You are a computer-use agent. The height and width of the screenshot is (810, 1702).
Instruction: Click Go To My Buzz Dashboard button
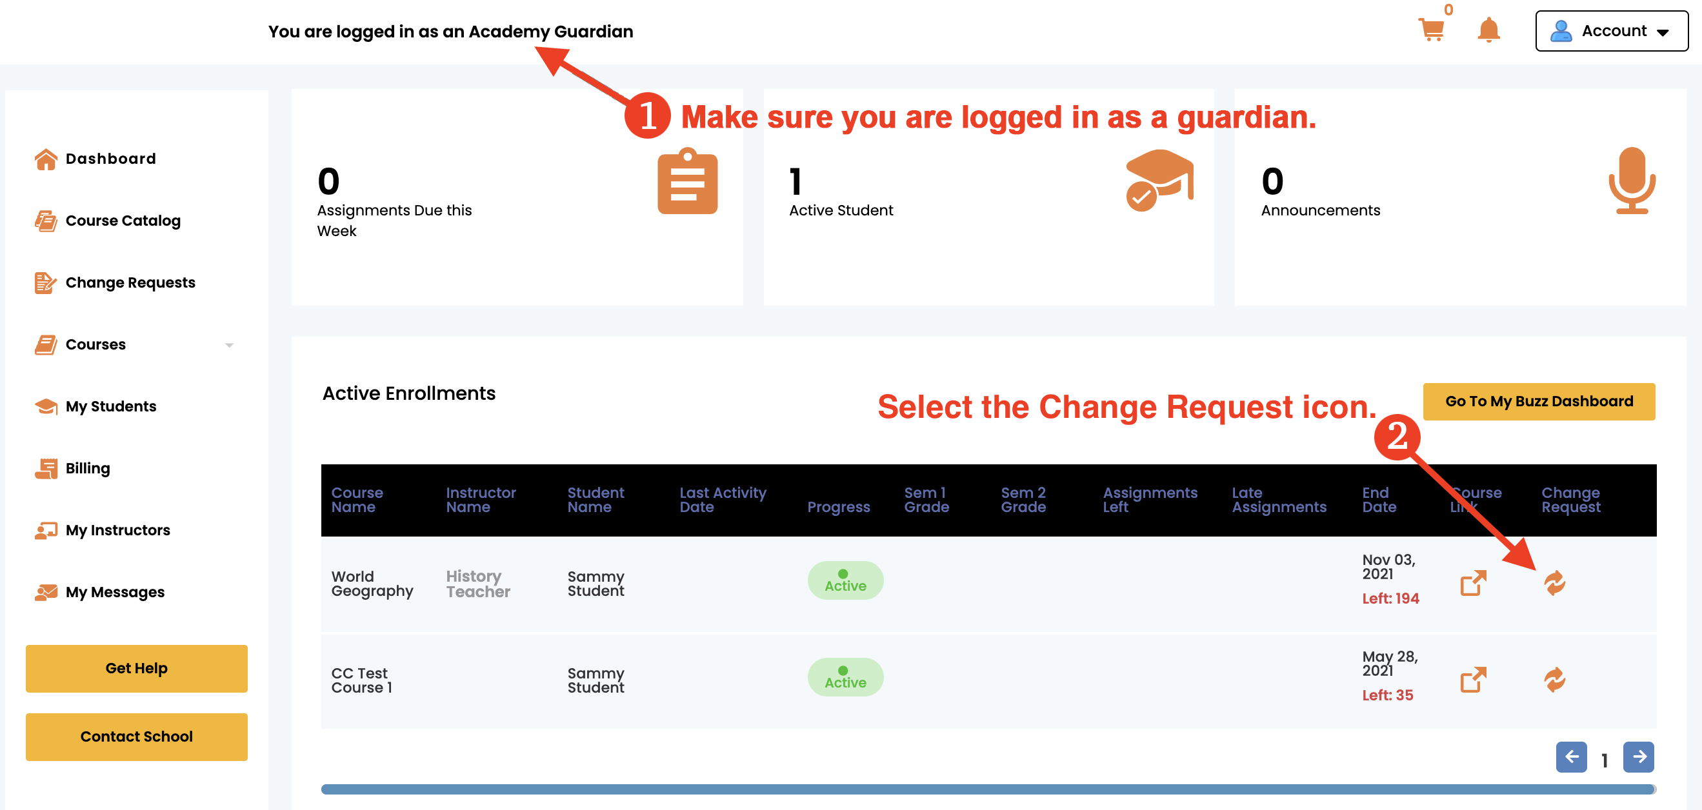pyautogui.click(x=1538, y=401)
